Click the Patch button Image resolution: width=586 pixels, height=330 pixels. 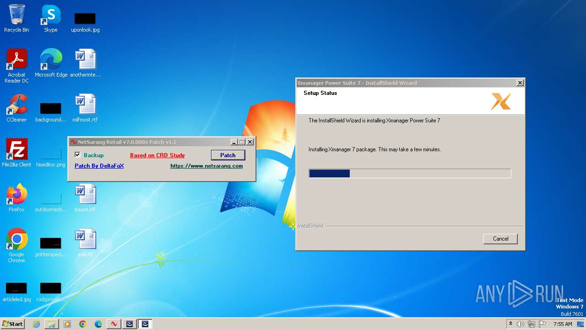click(x=228, y=155)
